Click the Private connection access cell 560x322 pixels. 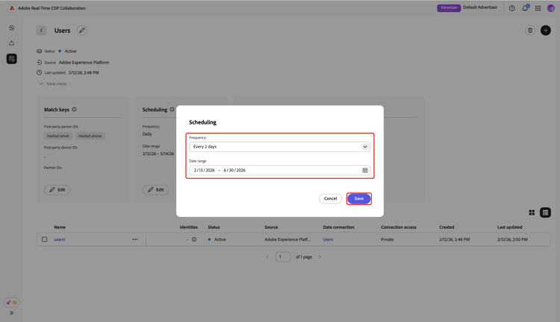[387, 239]
